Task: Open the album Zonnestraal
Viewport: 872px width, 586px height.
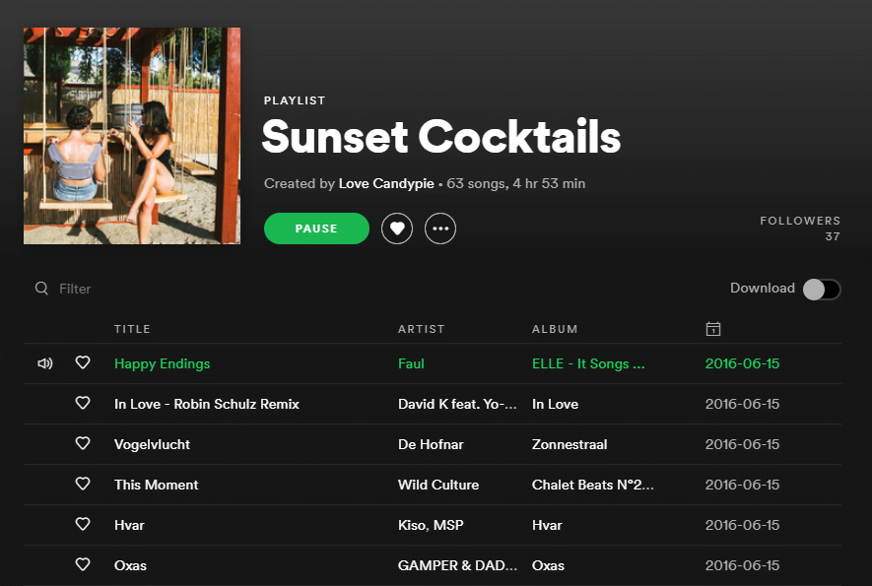Action: [570, 444]
